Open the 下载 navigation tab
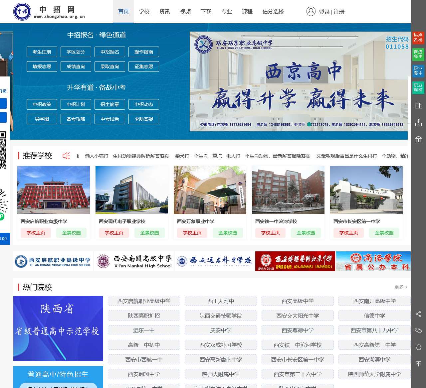 pyautogui.click(x=206, y=12)
